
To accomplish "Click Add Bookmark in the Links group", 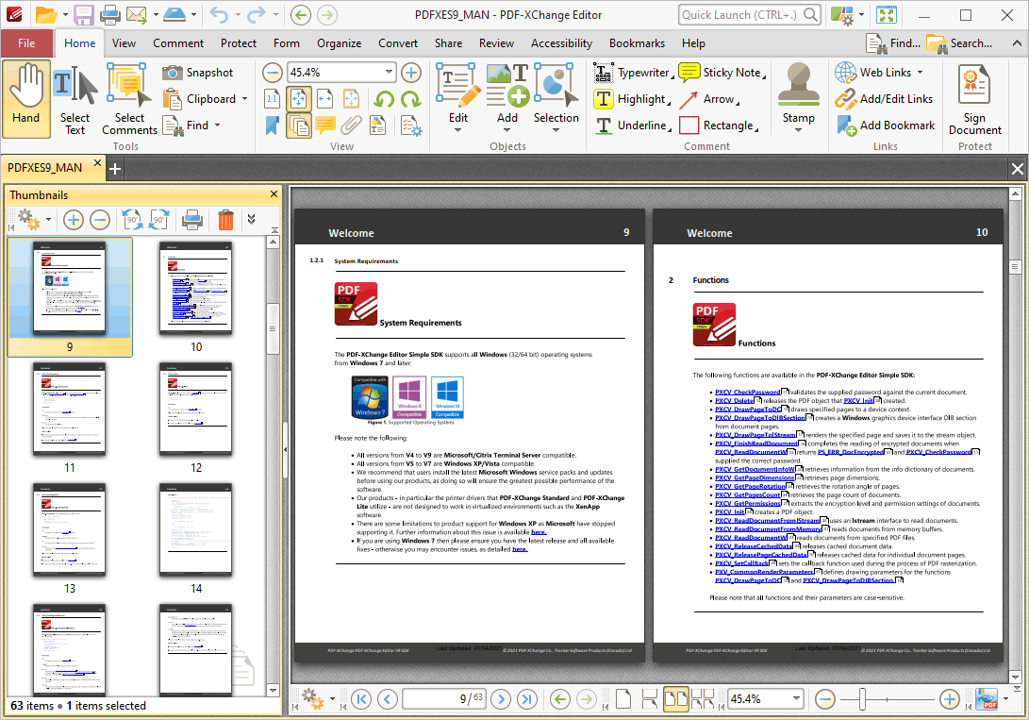I will pyautogui.click(x=886, y=125).
